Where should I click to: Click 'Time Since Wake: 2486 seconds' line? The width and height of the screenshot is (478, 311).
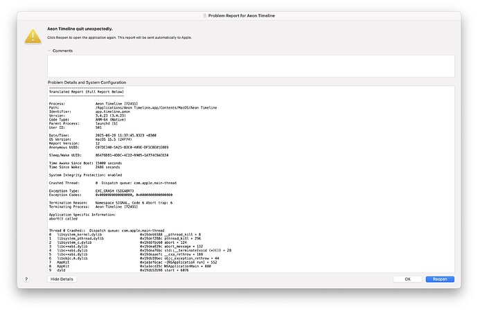pyautogui.click(x=85, y=167)
